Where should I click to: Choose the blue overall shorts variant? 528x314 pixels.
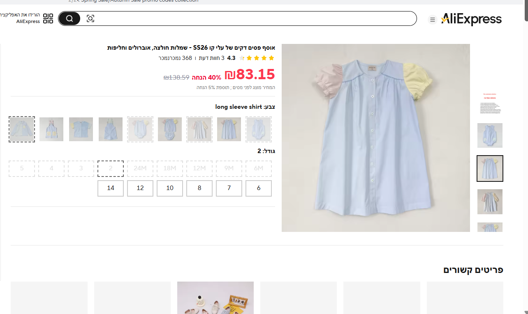pyautogui.click(x=111, y=129)
